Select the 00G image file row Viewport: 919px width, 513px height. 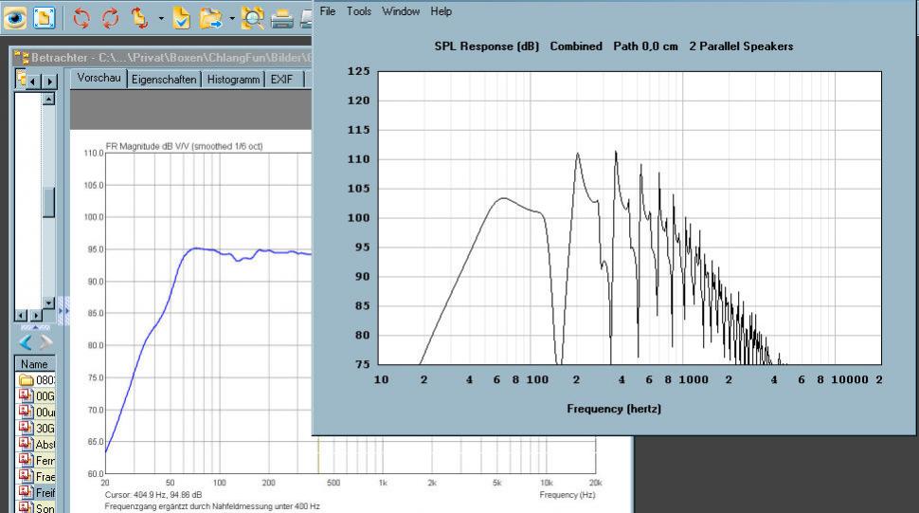[x=36, y=395]
